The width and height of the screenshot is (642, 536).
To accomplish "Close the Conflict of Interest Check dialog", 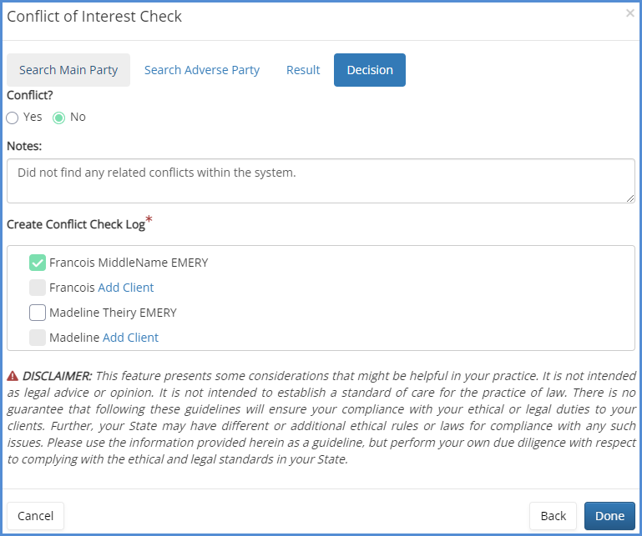I will pos(629,13).
